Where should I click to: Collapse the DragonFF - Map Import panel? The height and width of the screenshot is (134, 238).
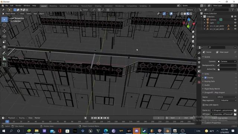pyautogui.click(x=215, y=93)
